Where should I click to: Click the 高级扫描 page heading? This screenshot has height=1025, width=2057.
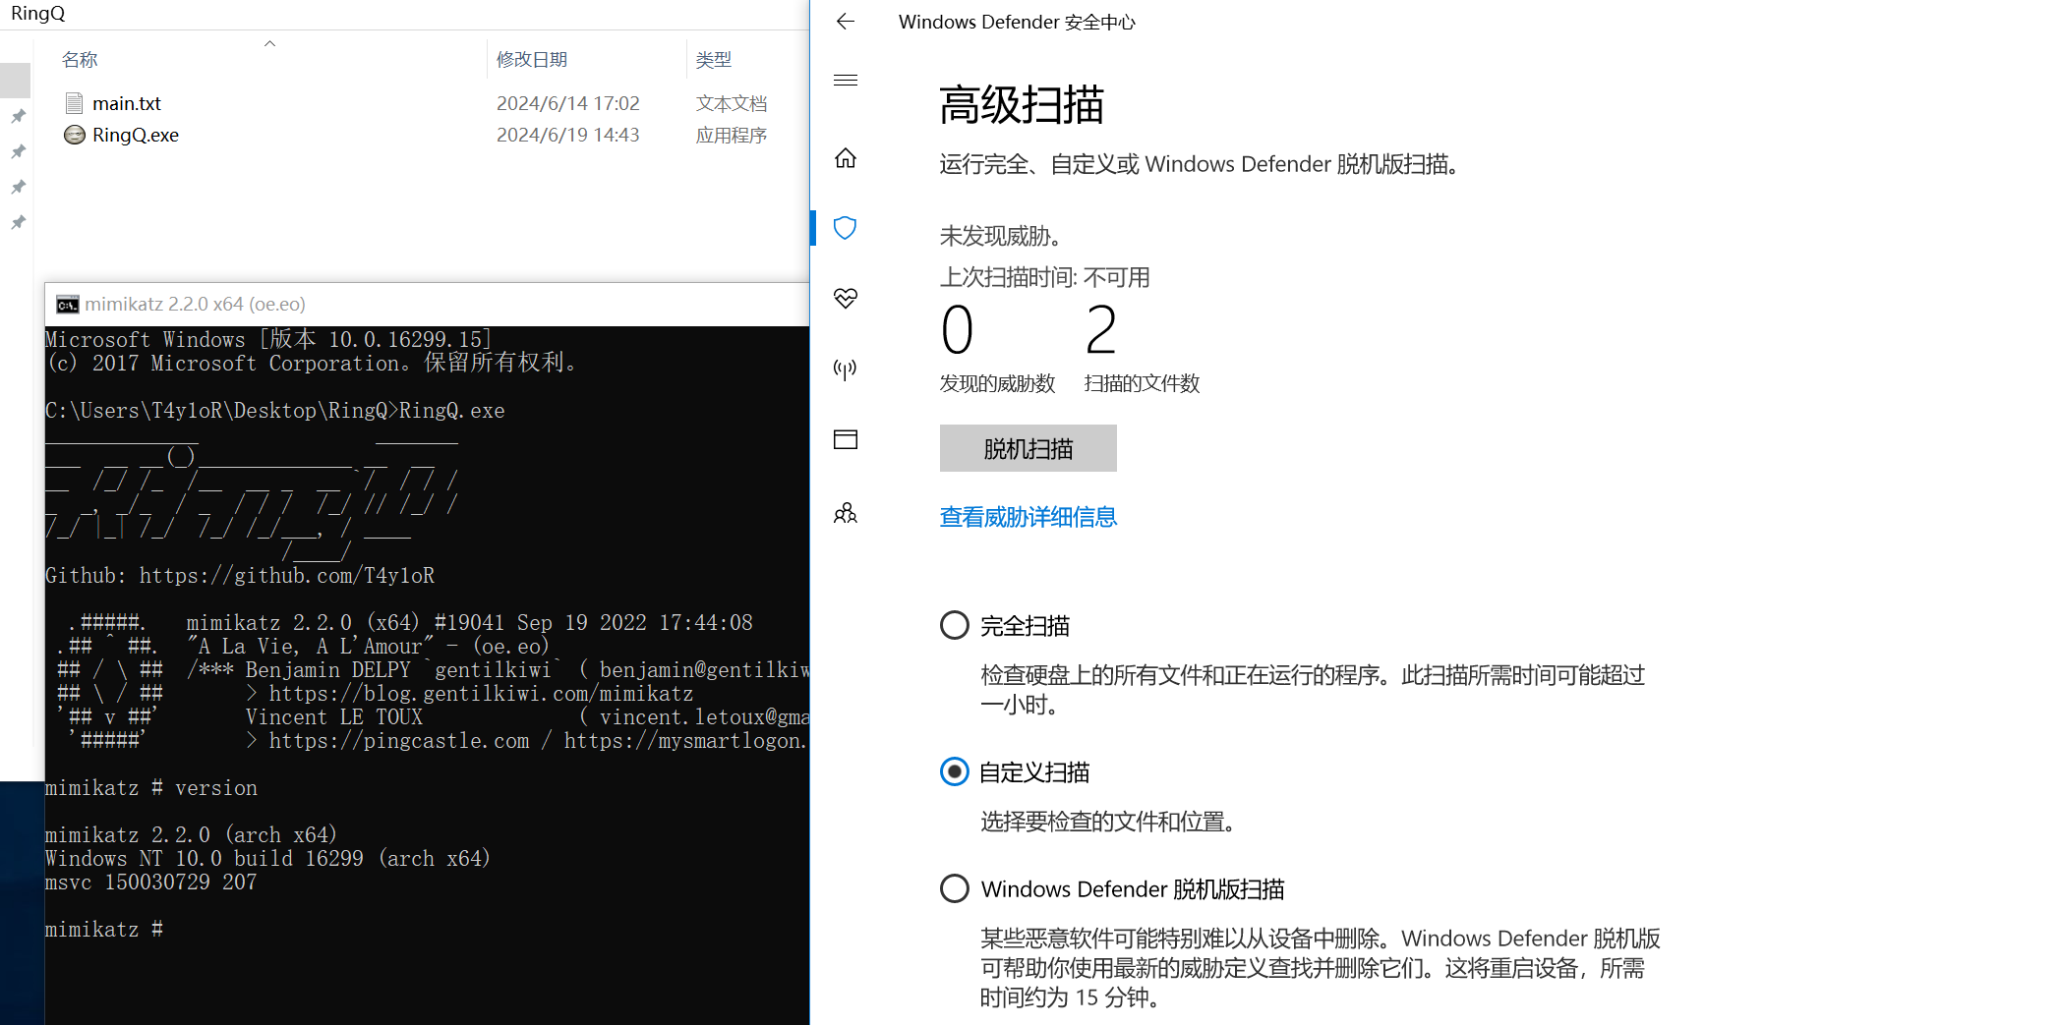1022,105
